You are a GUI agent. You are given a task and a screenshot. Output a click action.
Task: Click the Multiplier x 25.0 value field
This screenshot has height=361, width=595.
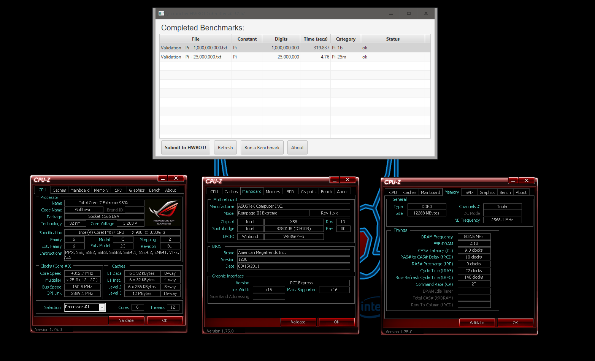pos(82,280)
